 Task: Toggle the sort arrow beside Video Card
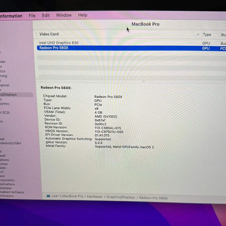pyautogui.click(x=198, y=34)
